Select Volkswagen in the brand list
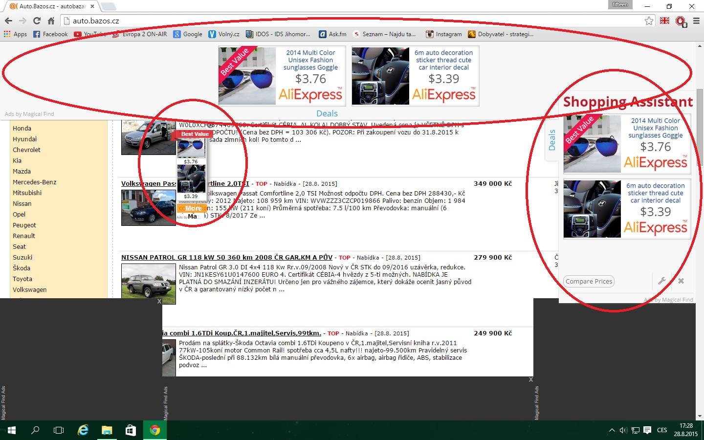The width and height of the screenshot is (704, 440). 30,289
